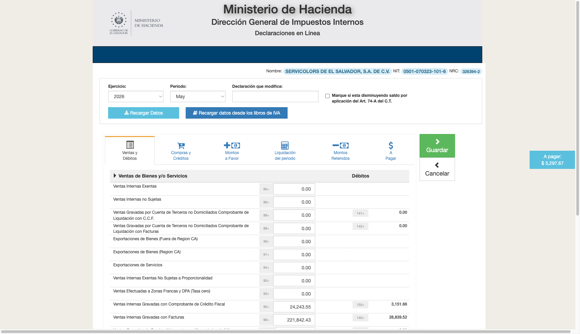Click the NRC value 326394-2
Screen dimensions: 580x334
tap(471, 71)
